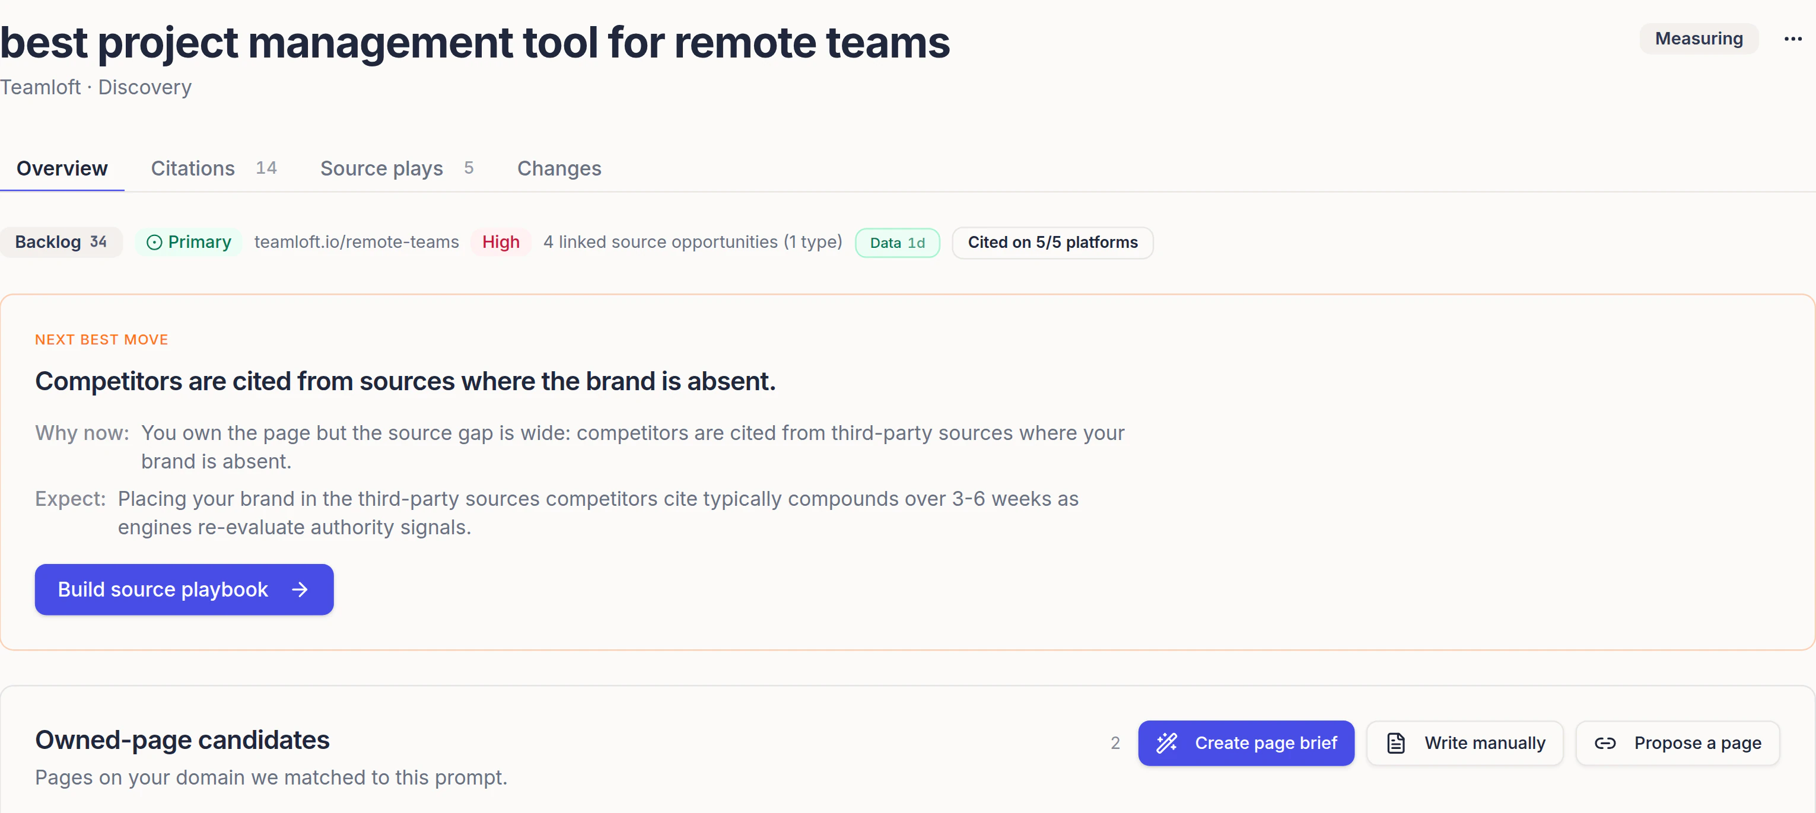
Task: Click the Measuring status badge
Action: coord(1699,39)
